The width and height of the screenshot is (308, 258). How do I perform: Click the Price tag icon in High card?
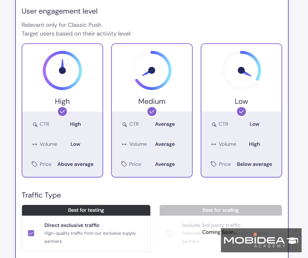[x=34, y=164]
